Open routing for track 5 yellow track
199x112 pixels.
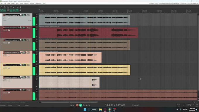[24, 65]
